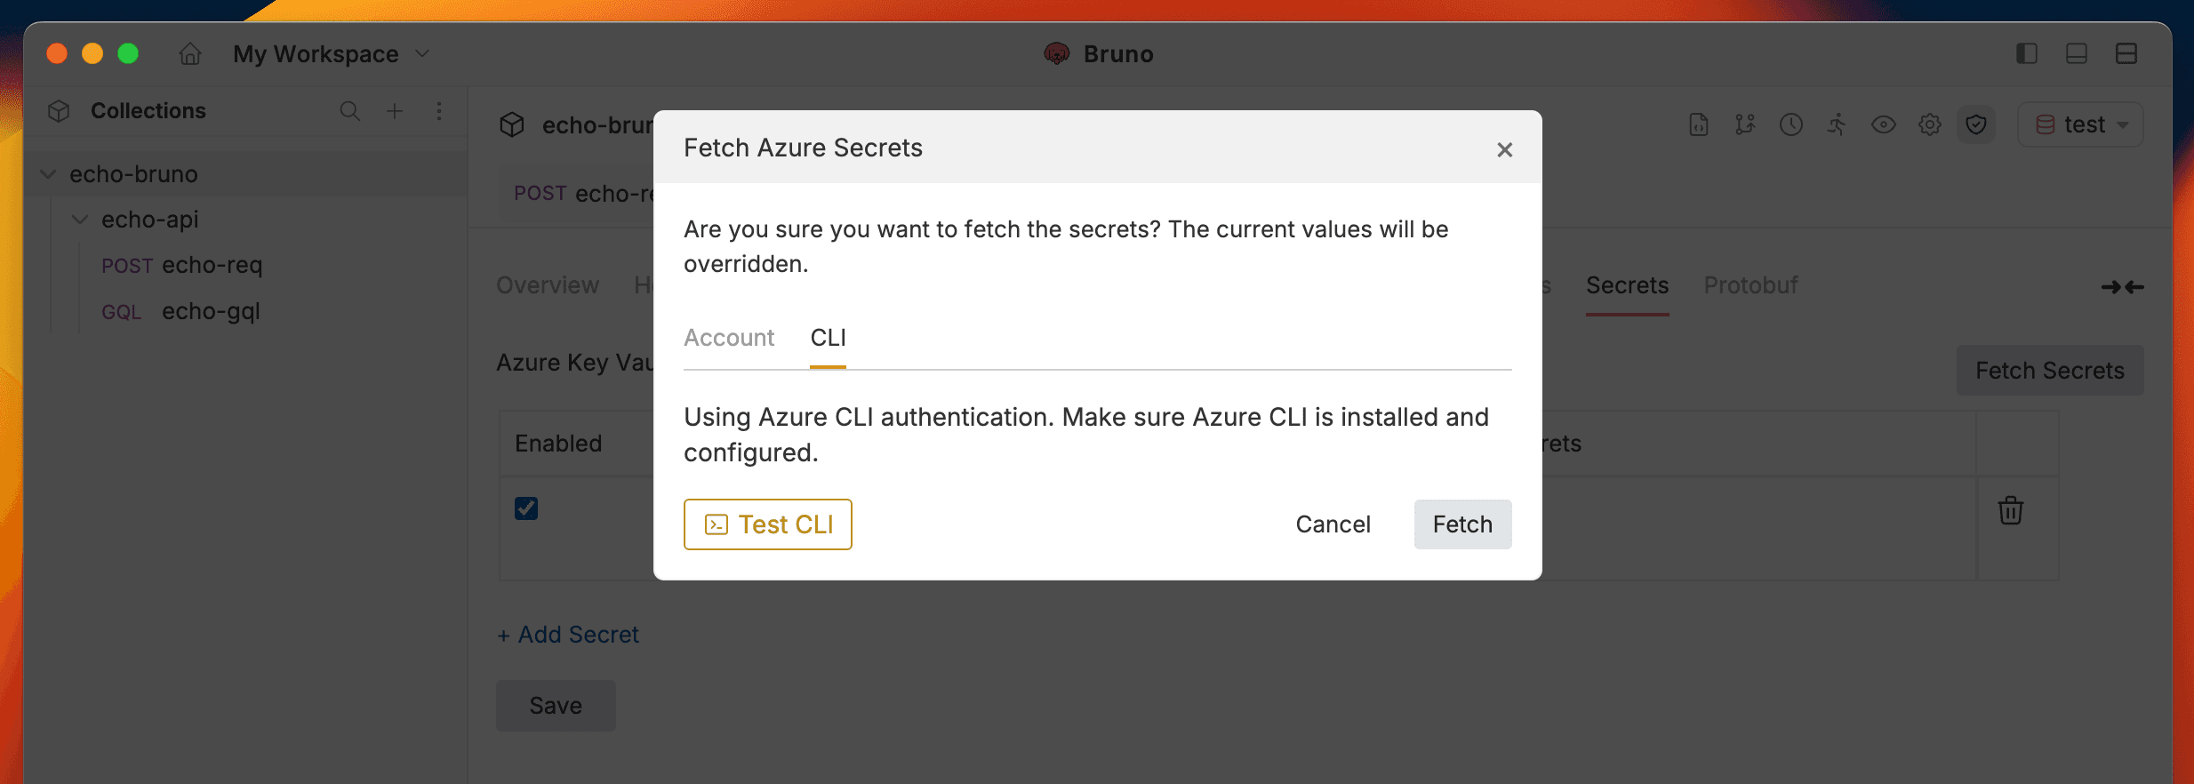Switch to the Account tab in the dialog

pyautogui.click(x=728, y=338)
